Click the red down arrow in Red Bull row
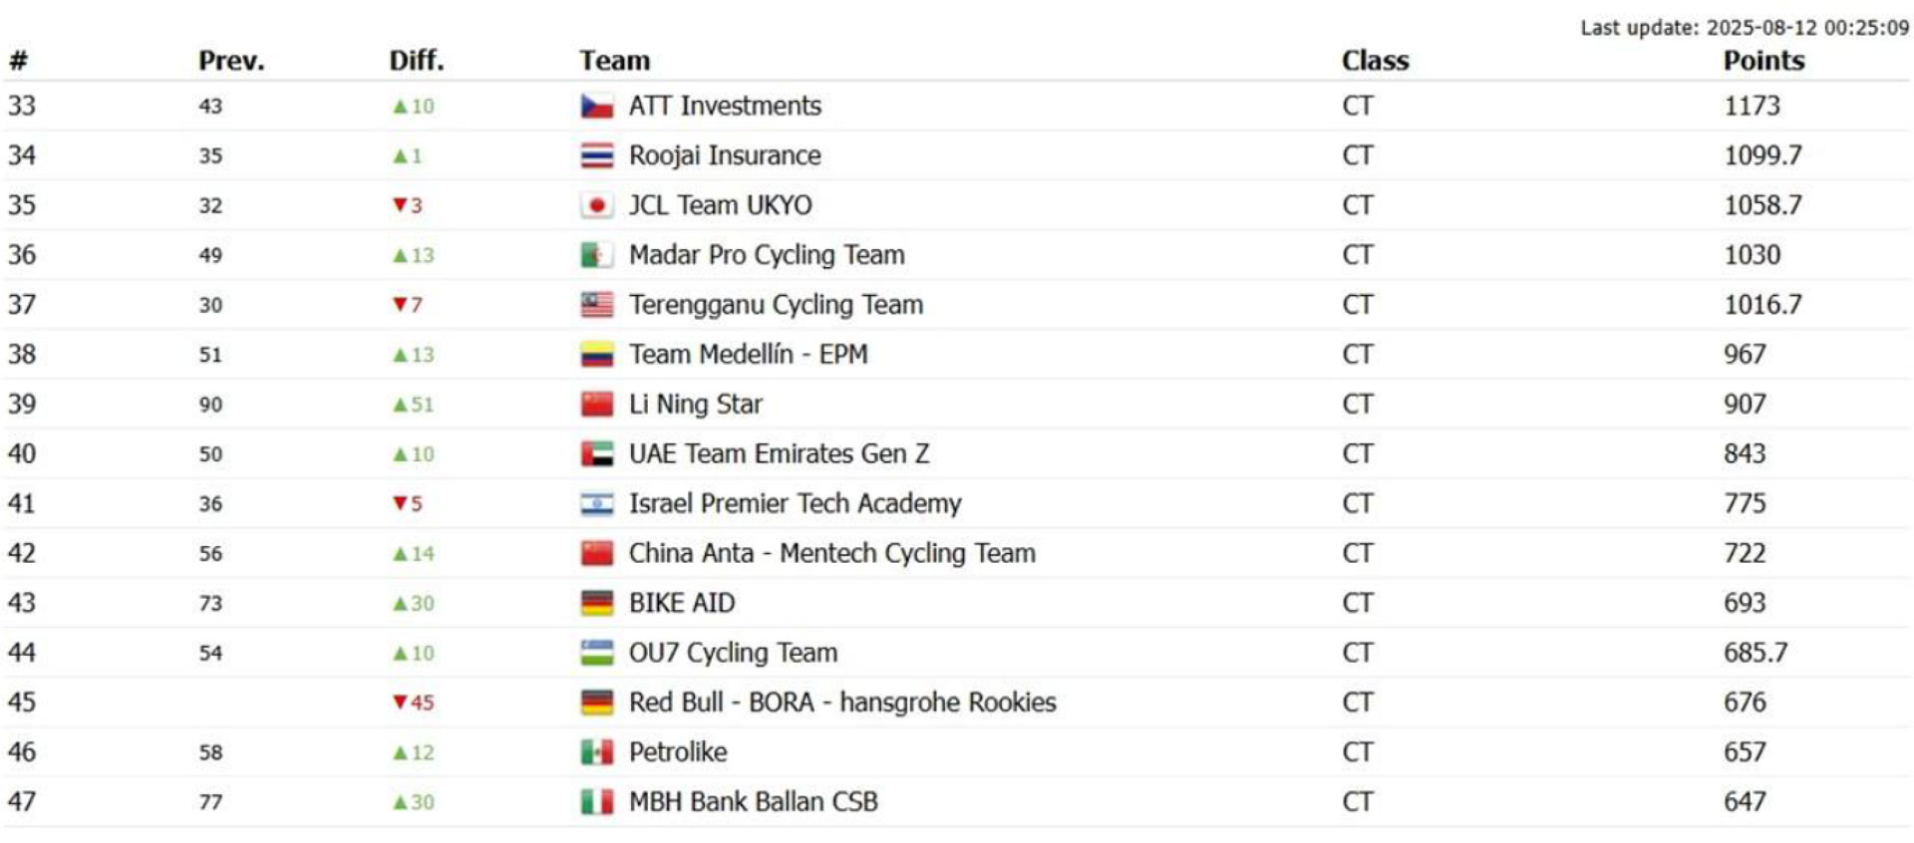This screenshot has height=843, width=1914. point(400,702)
